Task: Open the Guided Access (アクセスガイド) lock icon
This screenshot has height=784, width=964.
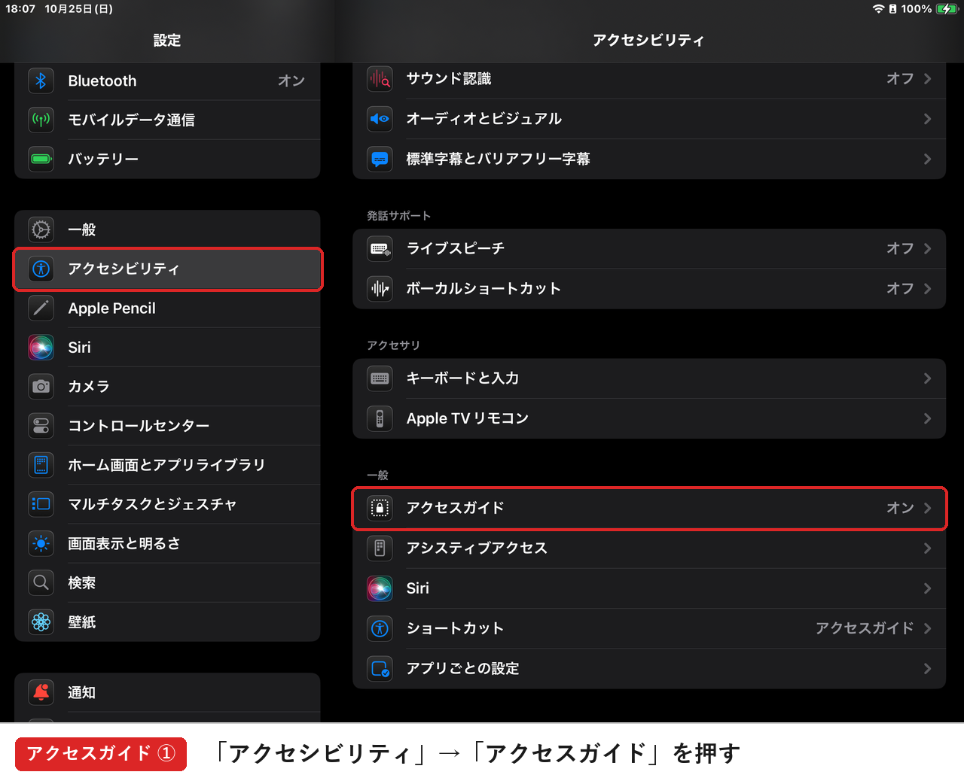Action: pyautogui.click(x=380, y=508)
